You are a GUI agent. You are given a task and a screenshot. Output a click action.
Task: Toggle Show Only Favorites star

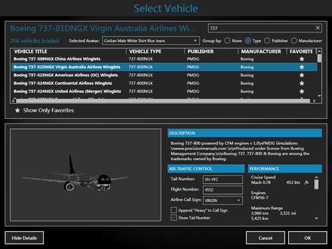[x=17, y=110]
